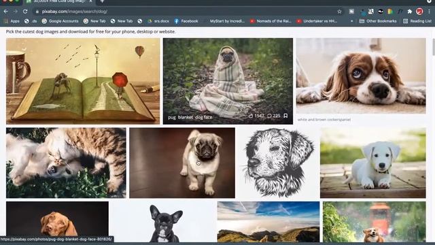
Task: Open the Apps bookmark shortcut
Action: tap(12, 21)
